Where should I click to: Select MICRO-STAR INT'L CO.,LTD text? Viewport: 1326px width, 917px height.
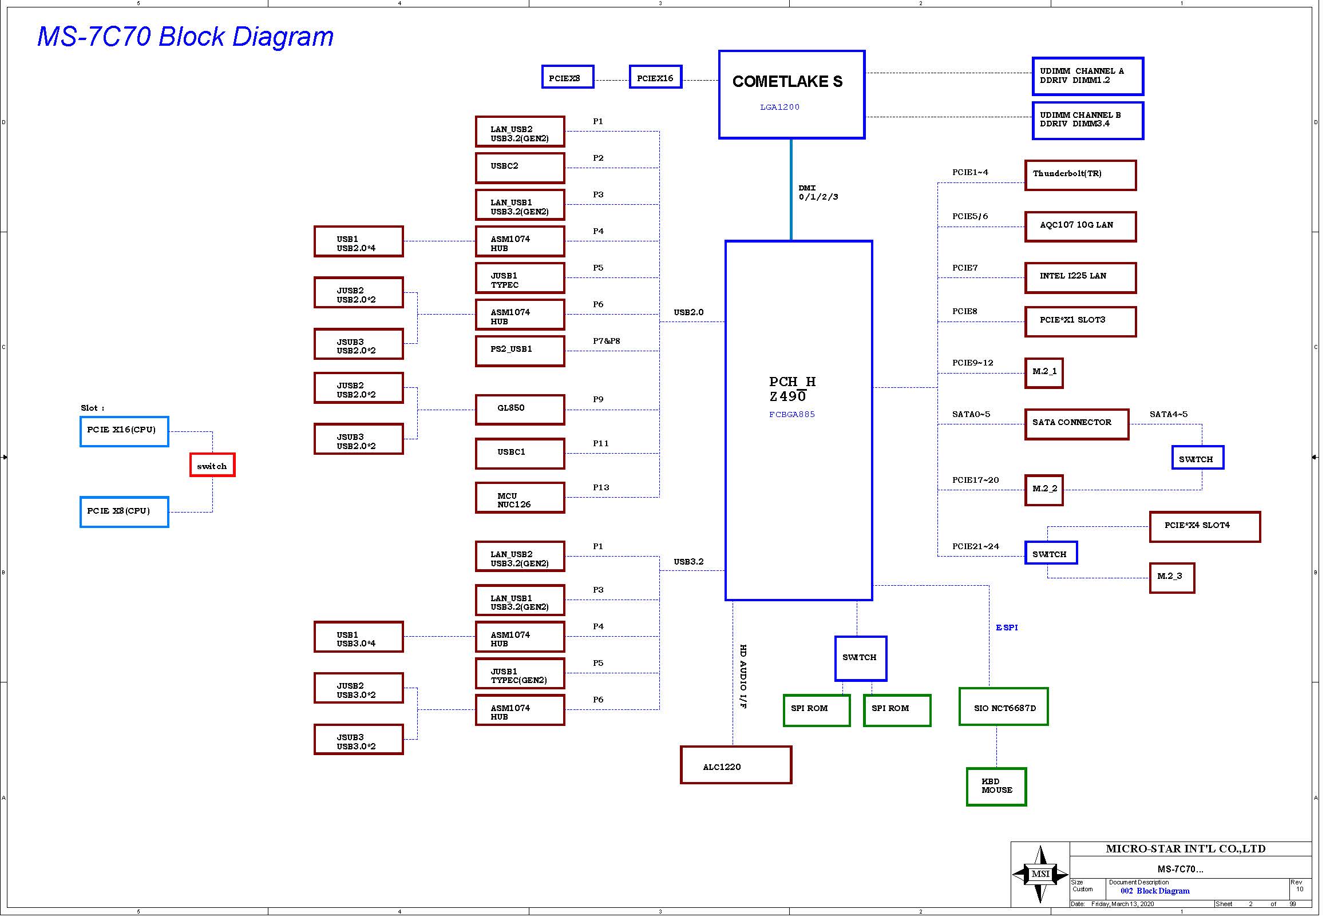tap(1185, 848)
